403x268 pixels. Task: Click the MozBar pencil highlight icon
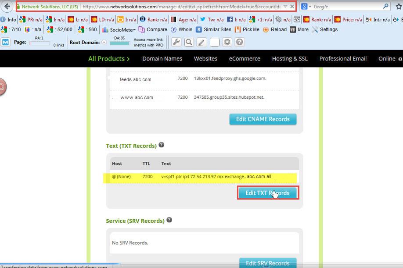tap(202, 42)
